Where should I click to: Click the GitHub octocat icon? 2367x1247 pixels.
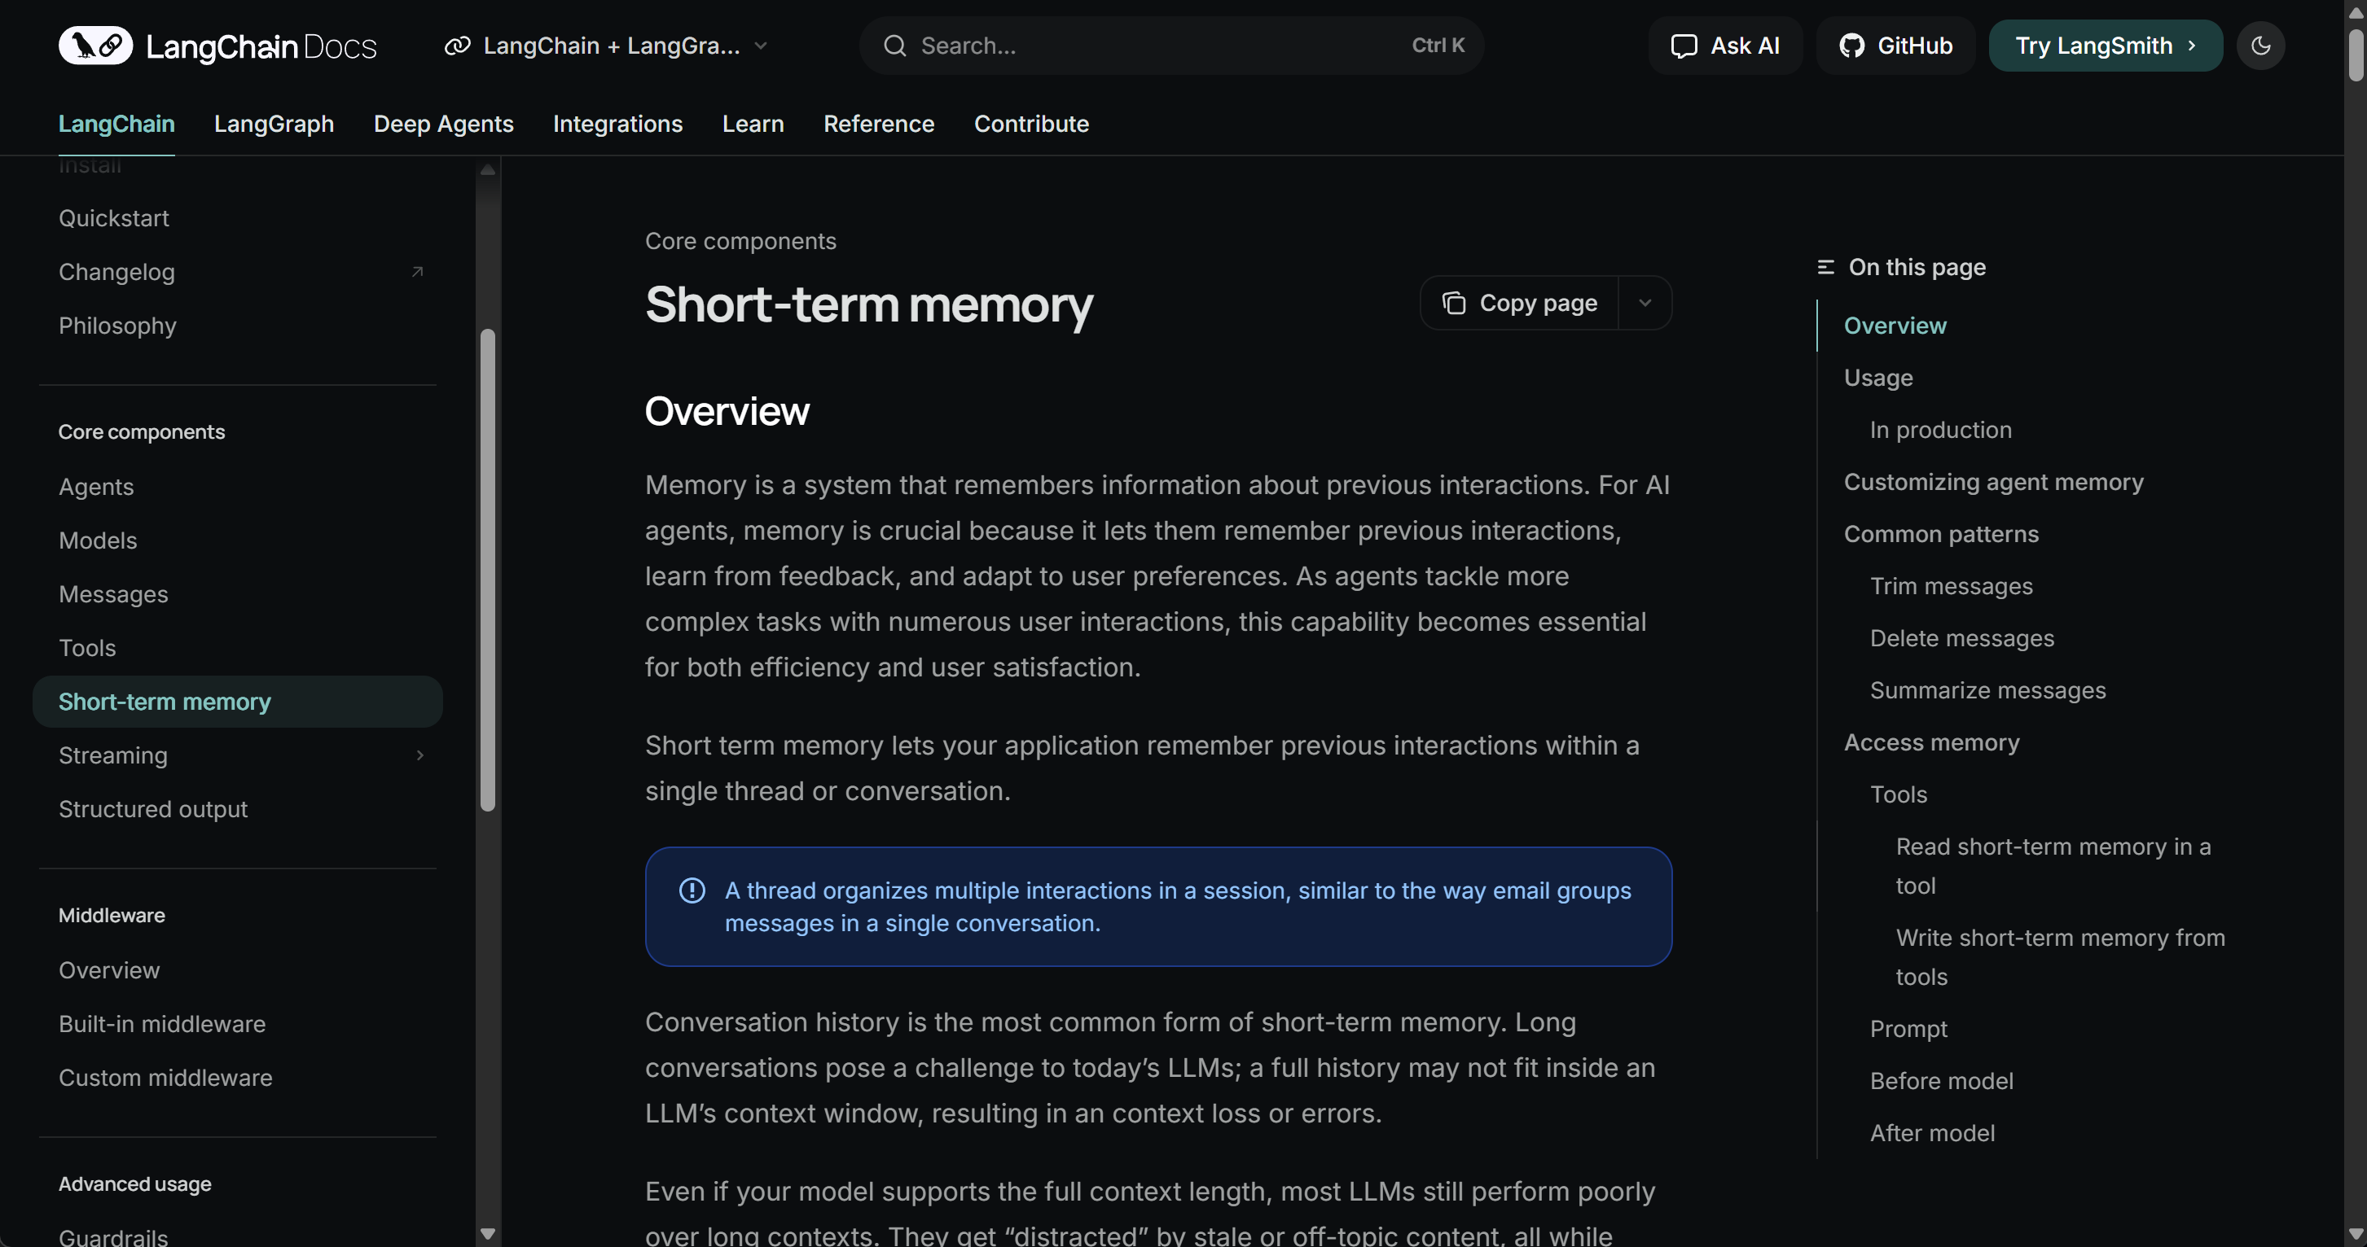point(1852,46)
